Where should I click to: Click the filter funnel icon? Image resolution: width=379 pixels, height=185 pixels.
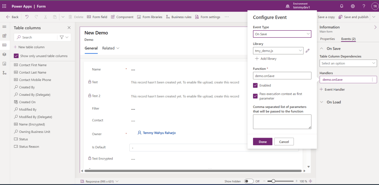click(61, 37)
